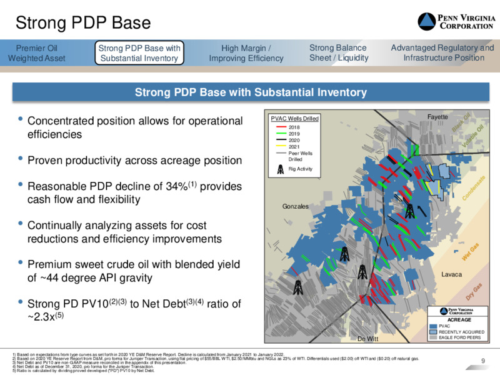Click footnote 1 about type curves expectations
500x375 pixels.
click(148, 354)
